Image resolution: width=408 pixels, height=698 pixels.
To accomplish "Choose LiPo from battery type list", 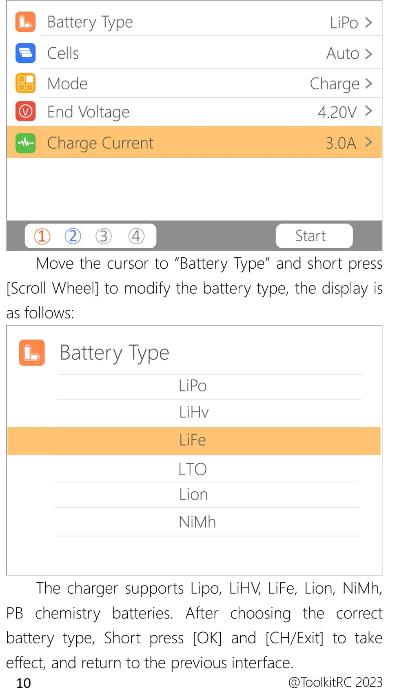I will [x=193, y=386].
